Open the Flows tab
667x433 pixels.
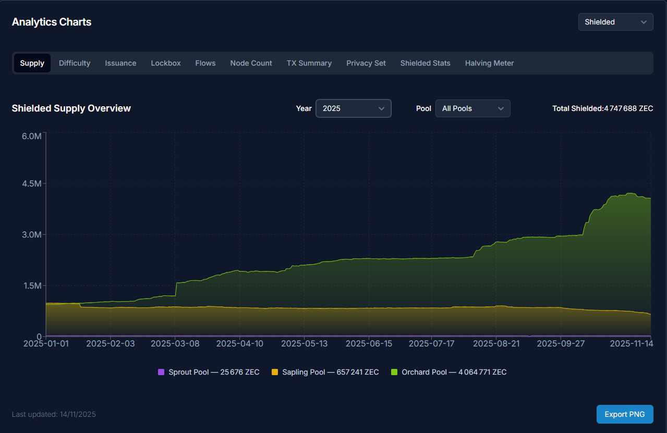pyautogui.click(x=205, y=63)
